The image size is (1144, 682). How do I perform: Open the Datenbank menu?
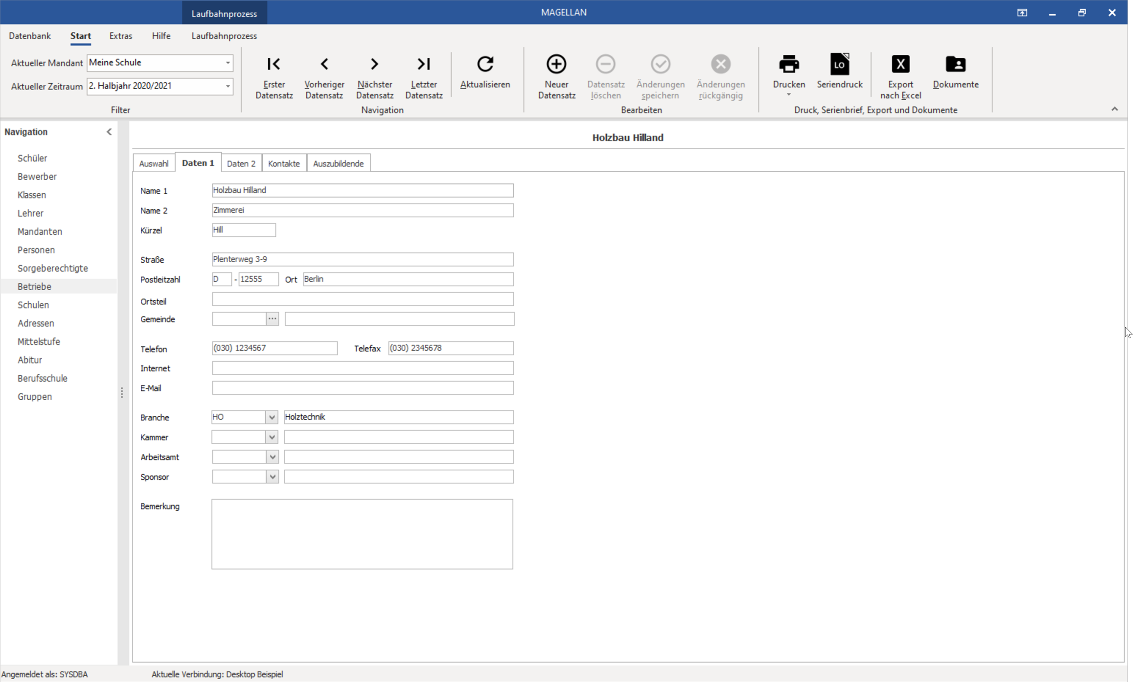[x=30, y=36]
